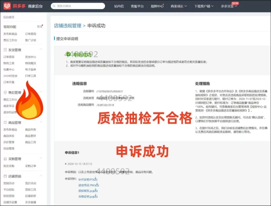271x206 pixels.
Task: Open 推广计划 under 常用功能
Action: coord(31,40)
